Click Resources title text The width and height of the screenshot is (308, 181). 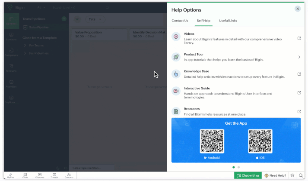pos(192,109)
